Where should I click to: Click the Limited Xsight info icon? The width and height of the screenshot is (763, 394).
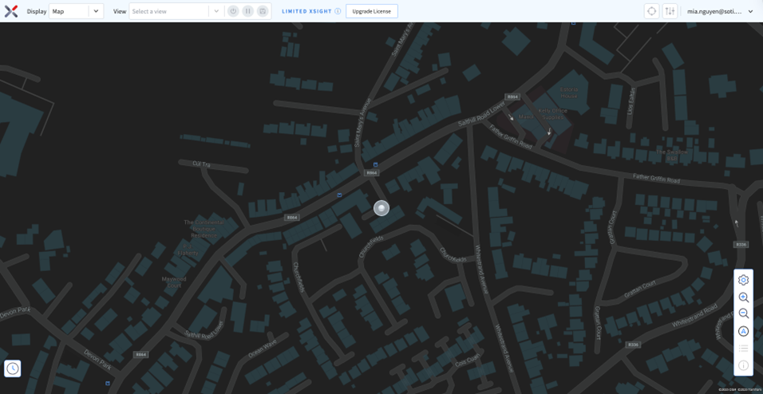(x=338, y=11)
